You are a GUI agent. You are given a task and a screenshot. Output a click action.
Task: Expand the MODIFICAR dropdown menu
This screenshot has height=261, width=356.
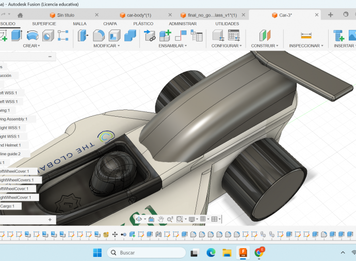pyautogui.click(x=106, y=46)
